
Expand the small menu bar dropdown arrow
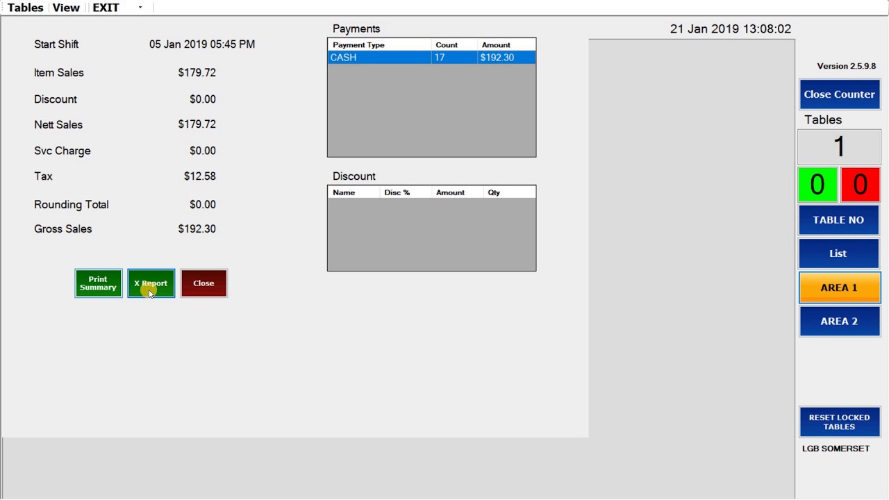pos(140,8)
